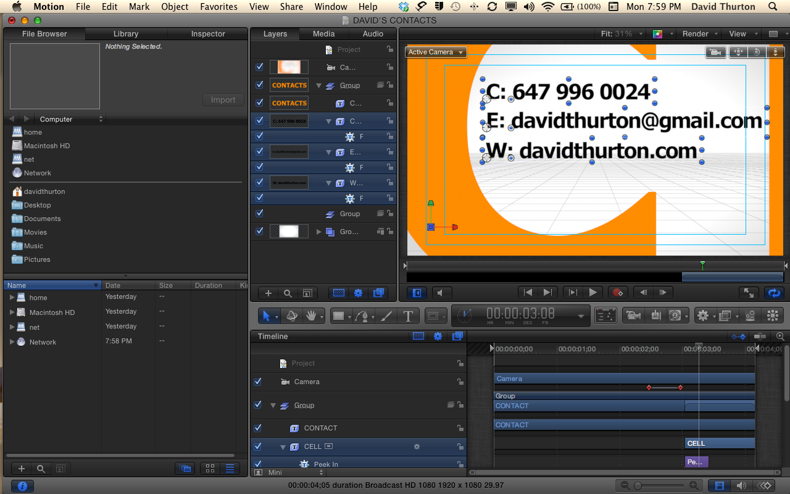Open the Fit zoom level dropdown
Image resolution: width=790 pixels, height=494 pixels.
click(x=622, y=34)
